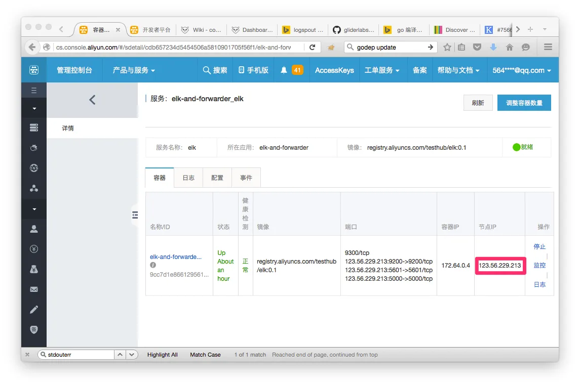
Task: Open the Pocket save icon in toolbar
Action: coord(477,47)
